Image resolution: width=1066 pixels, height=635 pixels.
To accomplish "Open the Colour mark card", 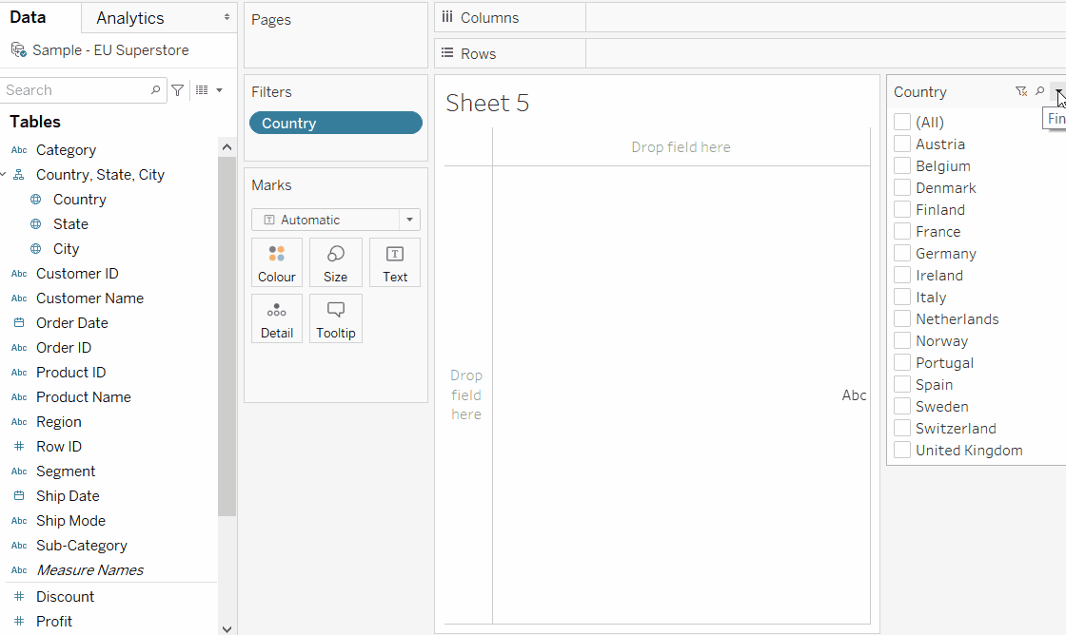I will click(x=277, y=262).
